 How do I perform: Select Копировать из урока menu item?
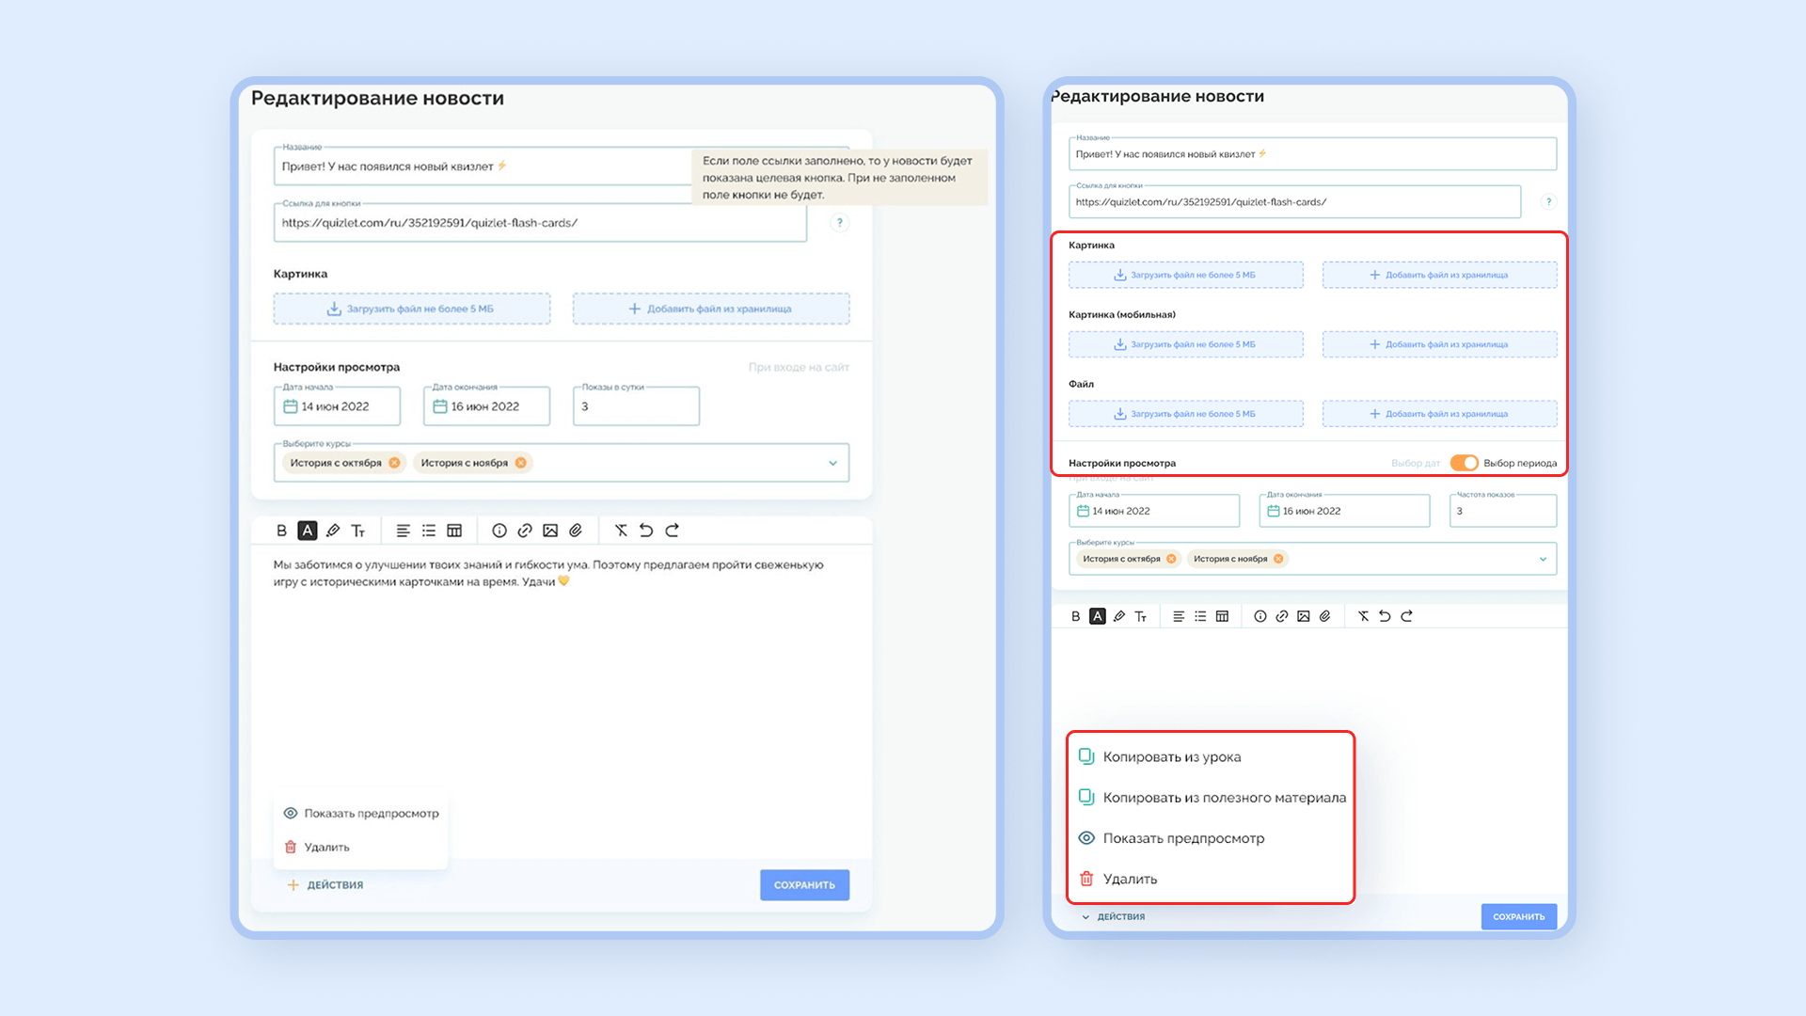tap(1171, 756)
